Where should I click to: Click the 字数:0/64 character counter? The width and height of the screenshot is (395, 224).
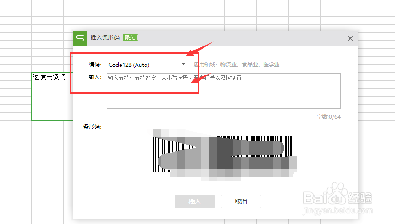coord(328,116)
